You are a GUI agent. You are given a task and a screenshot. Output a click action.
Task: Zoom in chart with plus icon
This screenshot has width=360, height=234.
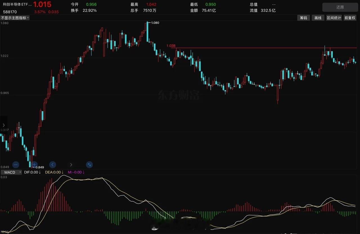pos(34,165)
